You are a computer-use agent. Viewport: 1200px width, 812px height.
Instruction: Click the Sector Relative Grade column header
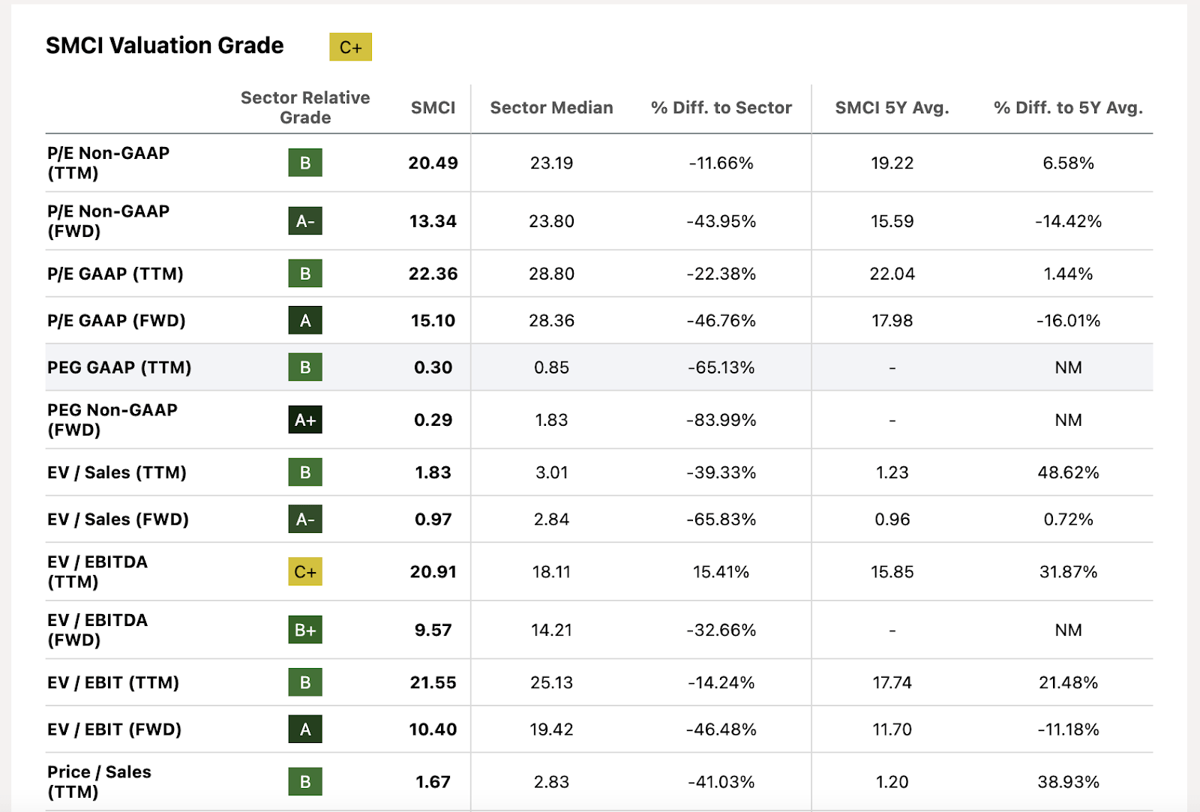coord(305,108)
